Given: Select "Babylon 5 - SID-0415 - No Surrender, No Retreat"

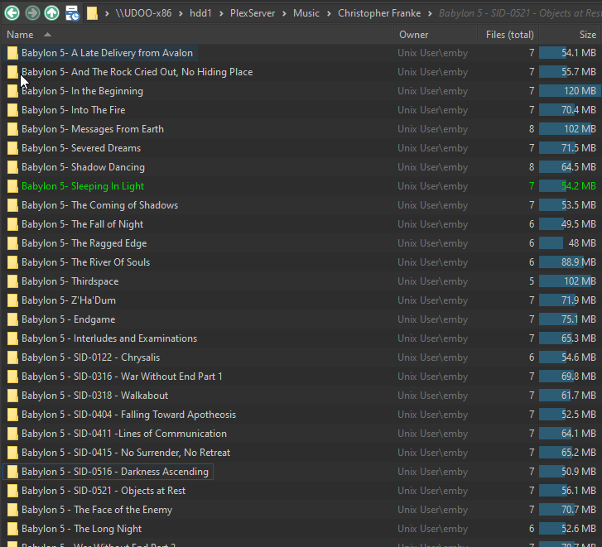Looking at the screenshot, I should (126, 453).
